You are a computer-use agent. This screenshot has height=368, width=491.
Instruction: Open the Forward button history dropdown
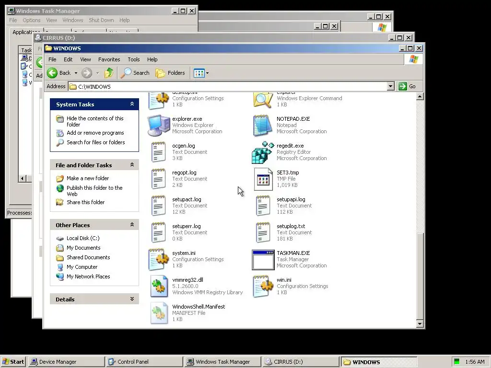pos(97,73)
